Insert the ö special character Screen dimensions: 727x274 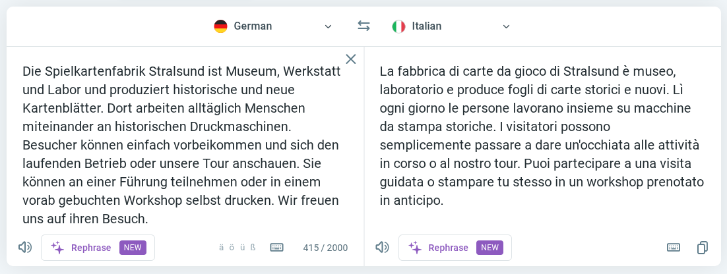click(x=232, y=248)
